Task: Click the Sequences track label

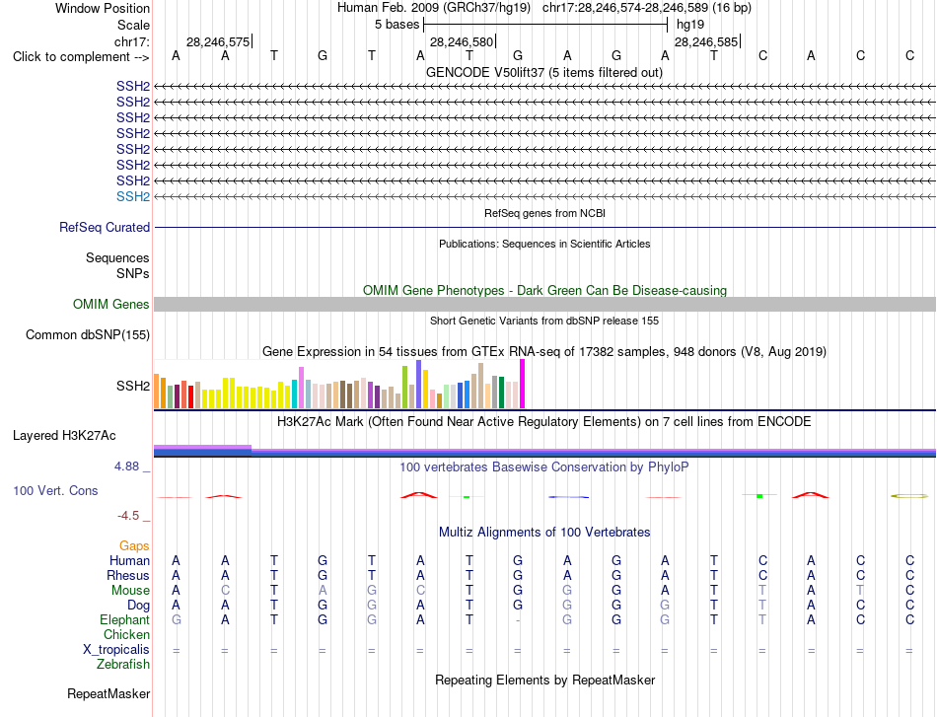Action: click(x=117, y=257)
